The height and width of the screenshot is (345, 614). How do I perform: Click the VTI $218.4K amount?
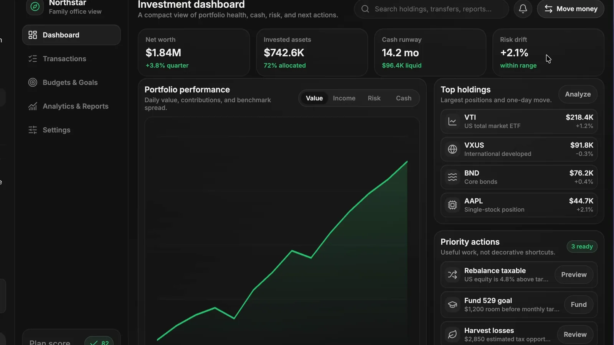(x=579, y=117)
